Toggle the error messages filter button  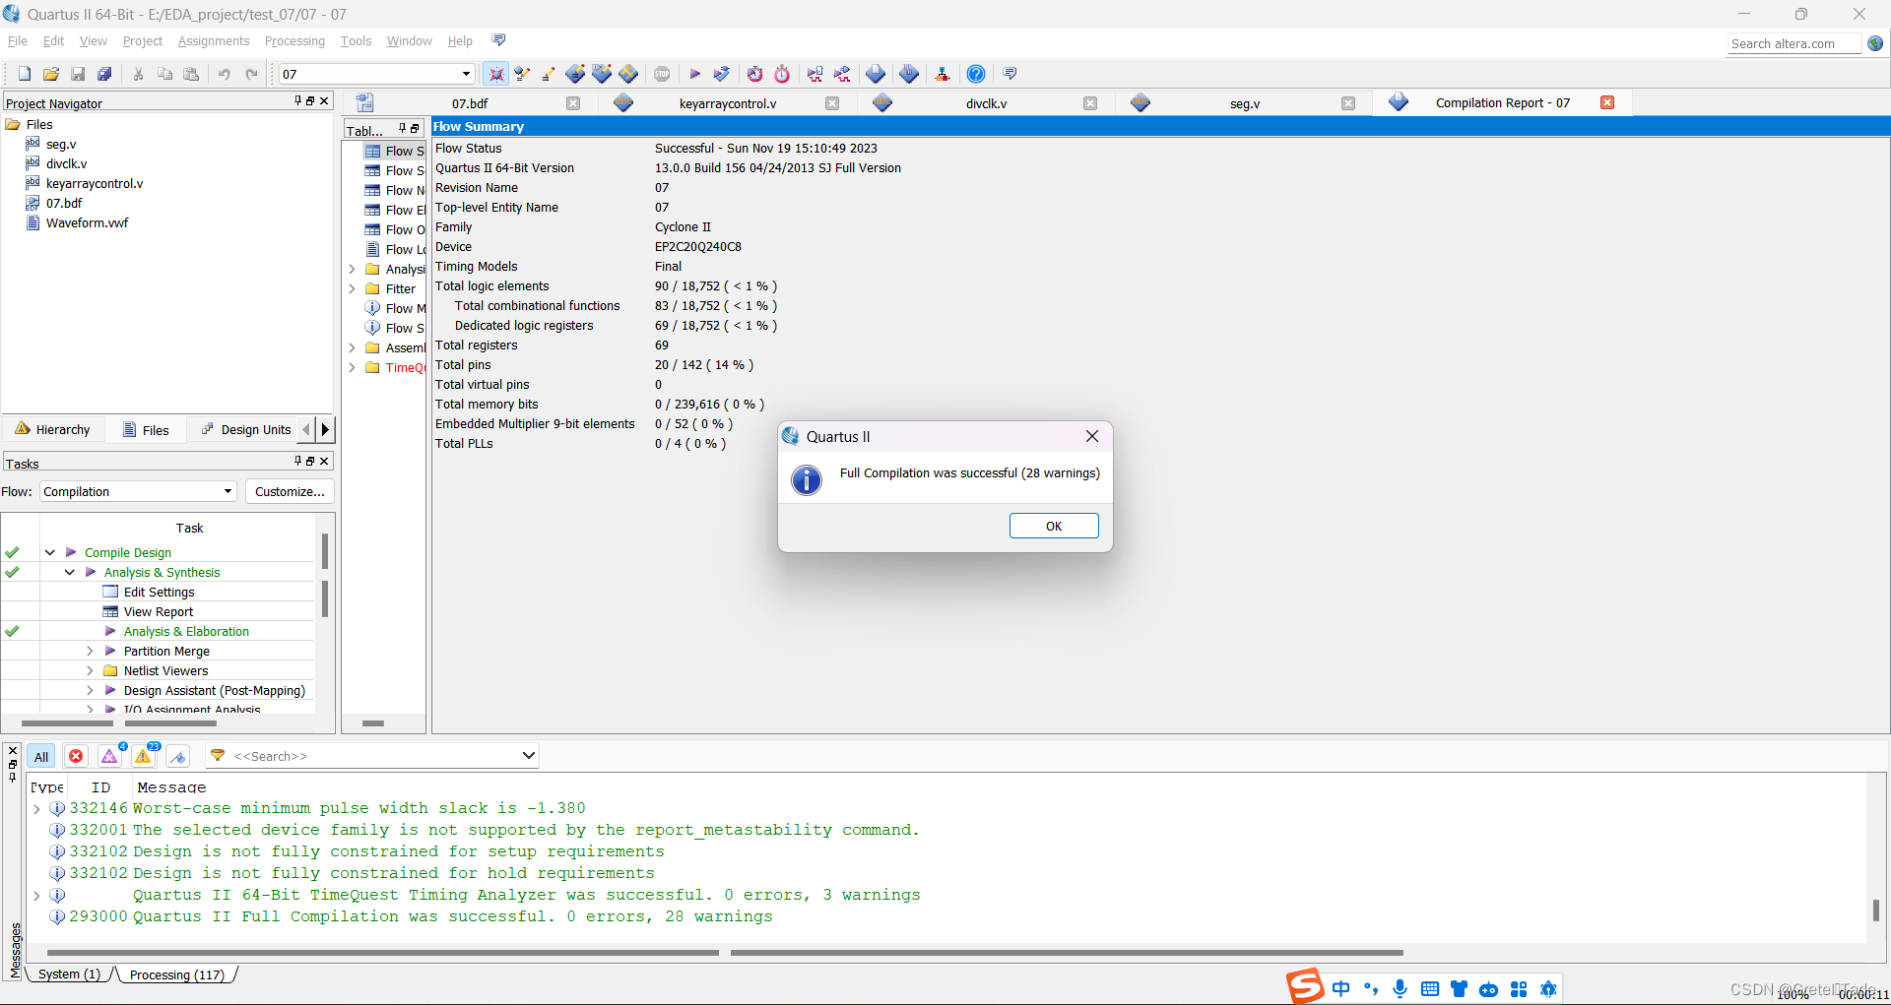76,756
